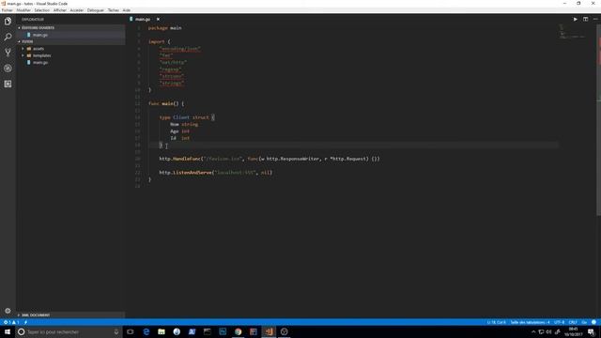Screen dimensions: 601x338
Task: Open the Source Control view
Action: click(8, 53)
